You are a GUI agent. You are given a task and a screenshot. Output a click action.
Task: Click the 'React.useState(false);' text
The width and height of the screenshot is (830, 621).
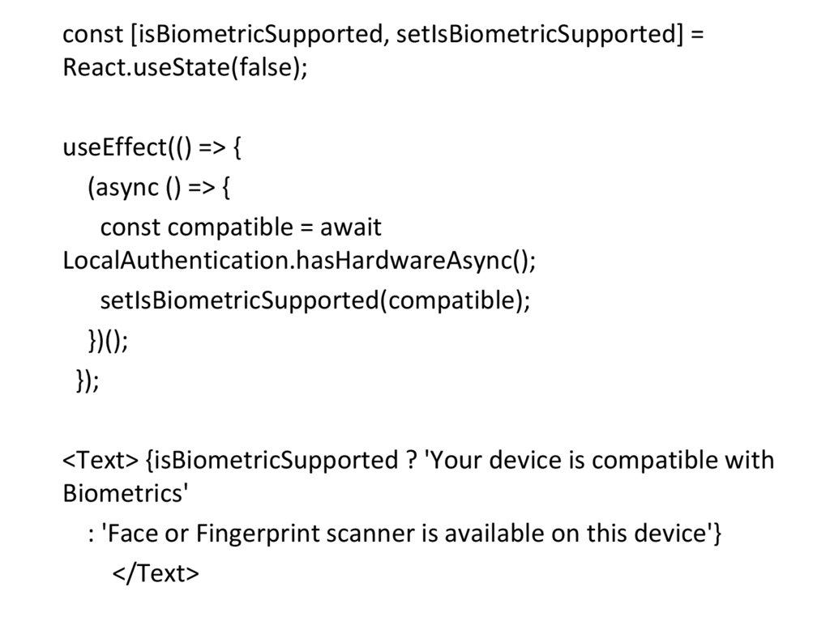[186, 67]
